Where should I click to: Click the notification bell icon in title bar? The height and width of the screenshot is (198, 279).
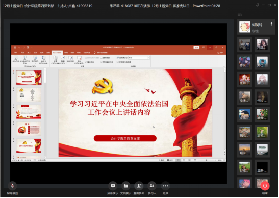[x=257, y=5]
